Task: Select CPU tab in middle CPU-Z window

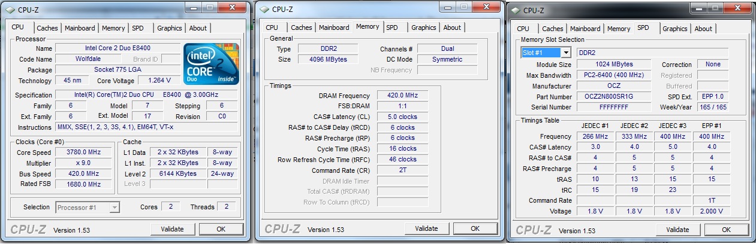Action: pos(272,28)
